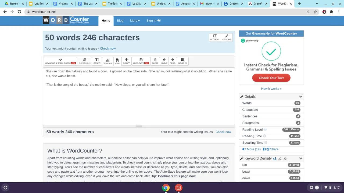
Task: Click the share page icon in omnibox
Action: point(308,12)
